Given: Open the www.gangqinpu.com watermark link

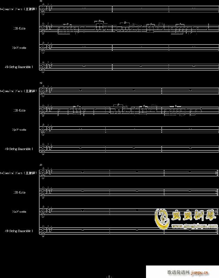Looking at the screenshot, I should [x=194, y=226].
